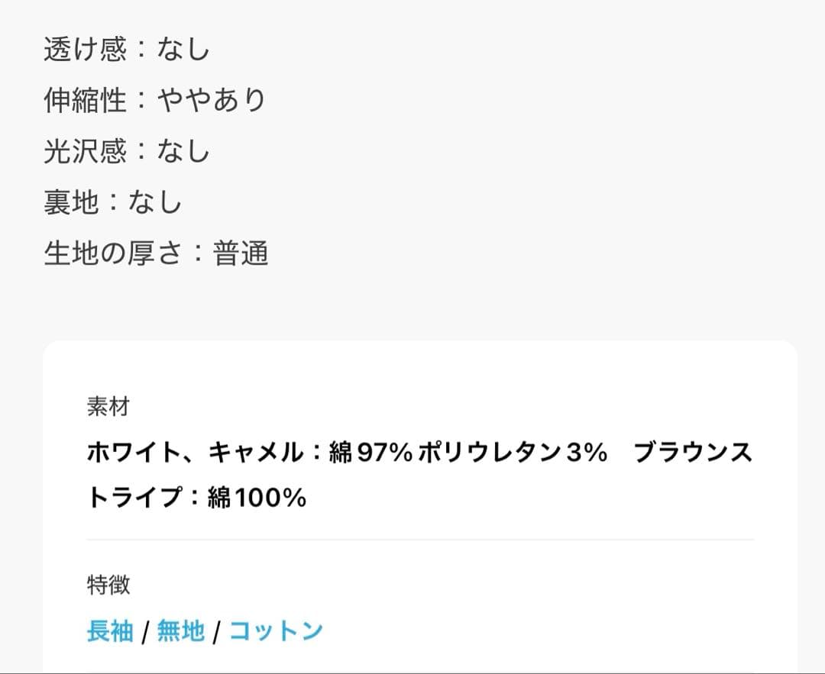
Task: Select the 透け感 label text
Action: [x=86, y=50]
